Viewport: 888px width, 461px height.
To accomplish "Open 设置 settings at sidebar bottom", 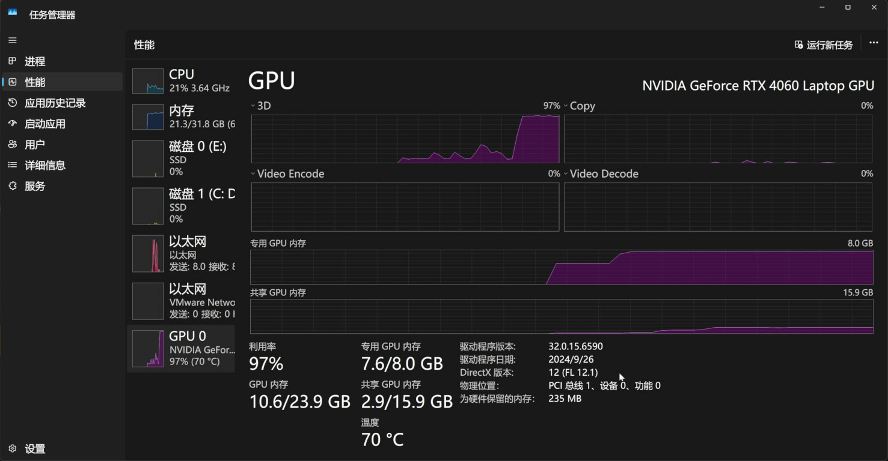I will (x=13, y=448).
